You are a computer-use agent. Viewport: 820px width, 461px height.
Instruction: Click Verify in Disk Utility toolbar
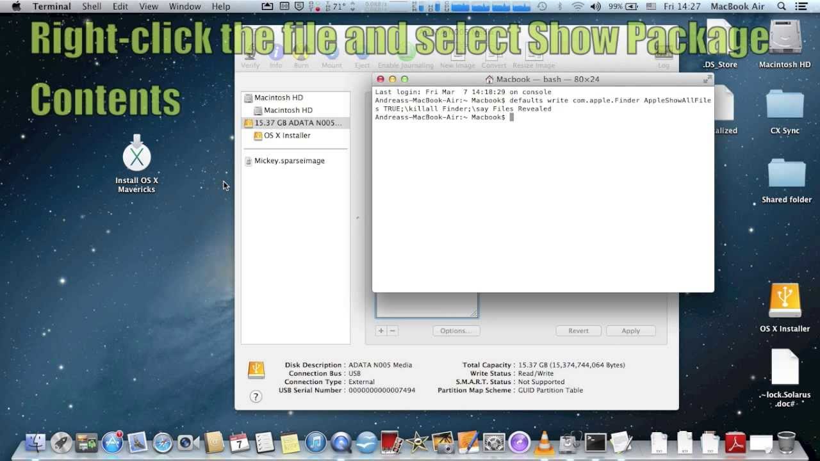[250, 58]
